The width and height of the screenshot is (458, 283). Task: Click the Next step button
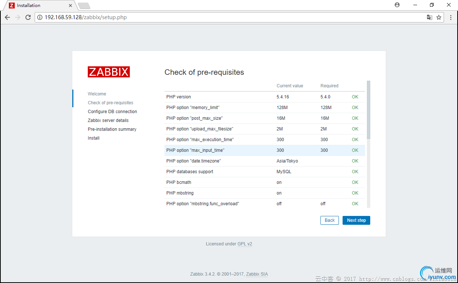[x=356, y=220]
